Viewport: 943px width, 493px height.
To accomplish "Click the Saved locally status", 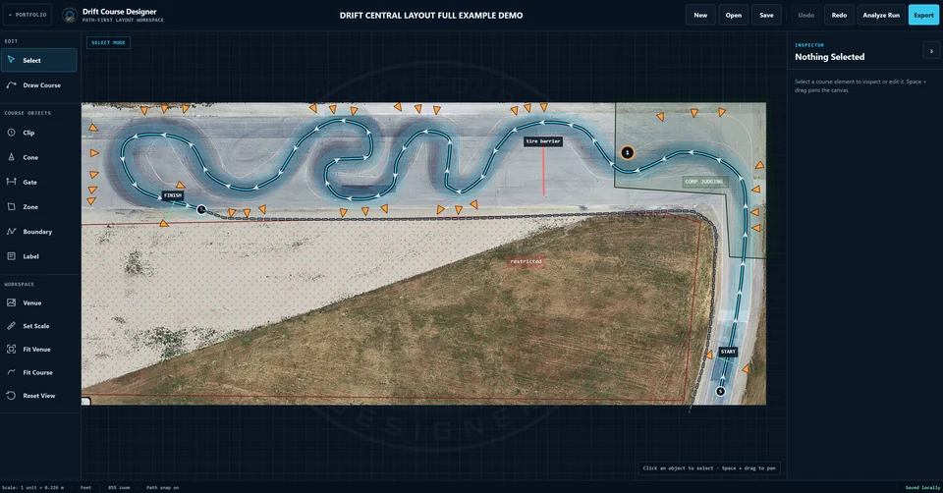I will (x=922, y=487).
